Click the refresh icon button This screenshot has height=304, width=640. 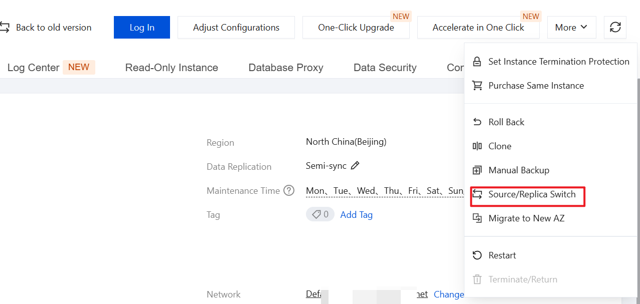click(x=615, y=28)
